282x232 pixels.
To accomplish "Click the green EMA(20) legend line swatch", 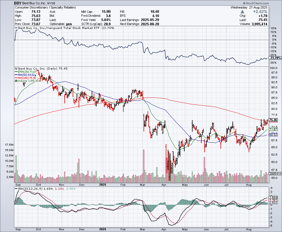I will point(16,72).
